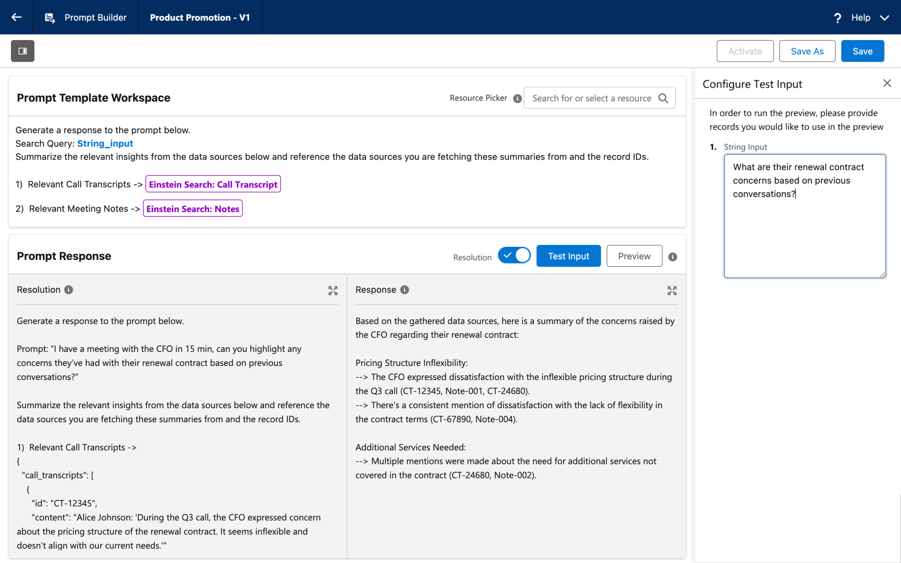Disable the Resolution toggle switch
Image resolution: width=901 pixels, height=563 pixels.
[x=514, y=255]
